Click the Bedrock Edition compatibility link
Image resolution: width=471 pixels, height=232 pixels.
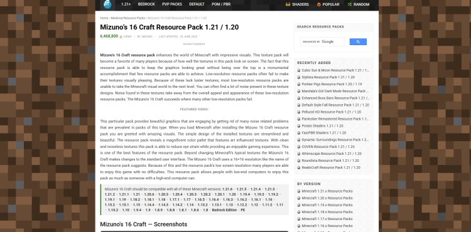[224, 210]
